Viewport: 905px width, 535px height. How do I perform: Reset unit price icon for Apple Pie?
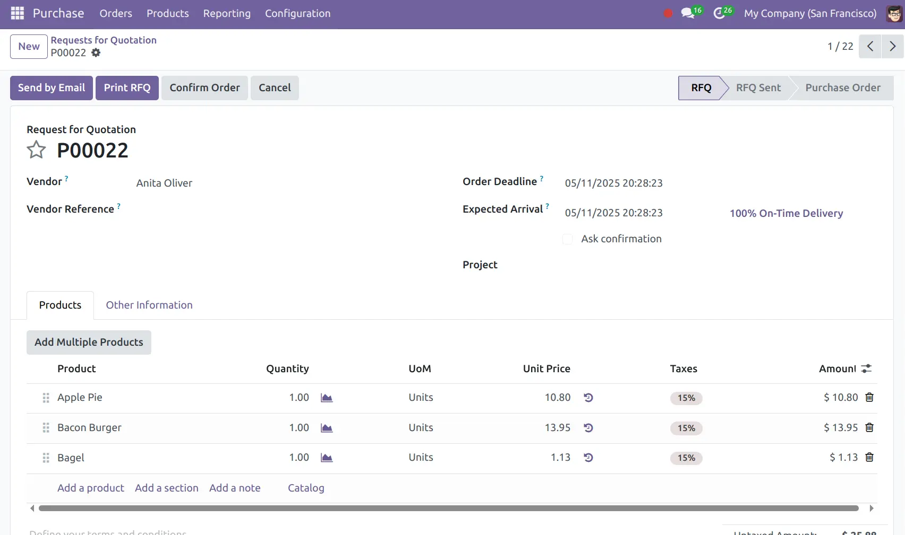click(588, 397)
